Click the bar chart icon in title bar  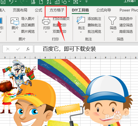click(x=57, y=2)
